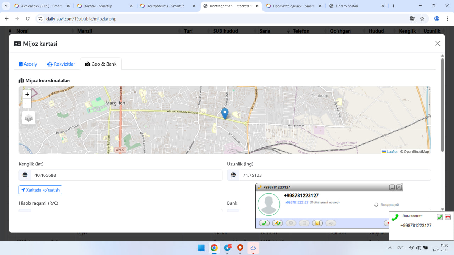Click the blue location marker on map

[x=225, y=114]
